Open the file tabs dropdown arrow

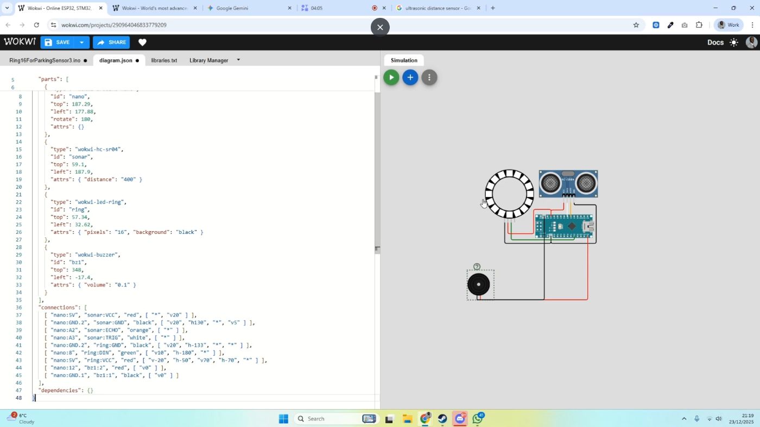(x=238, y=60)
